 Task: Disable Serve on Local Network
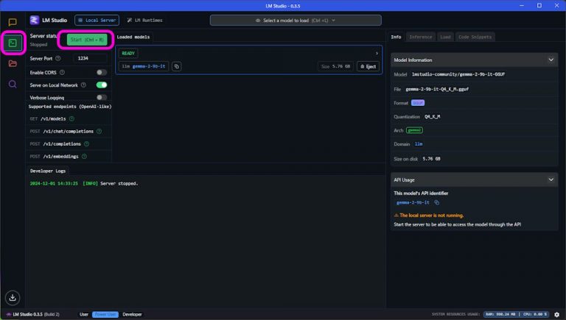(x=102, y=85)
